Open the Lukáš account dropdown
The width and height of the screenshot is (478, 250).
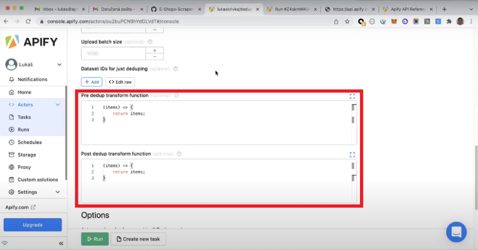tap(59, 64)
